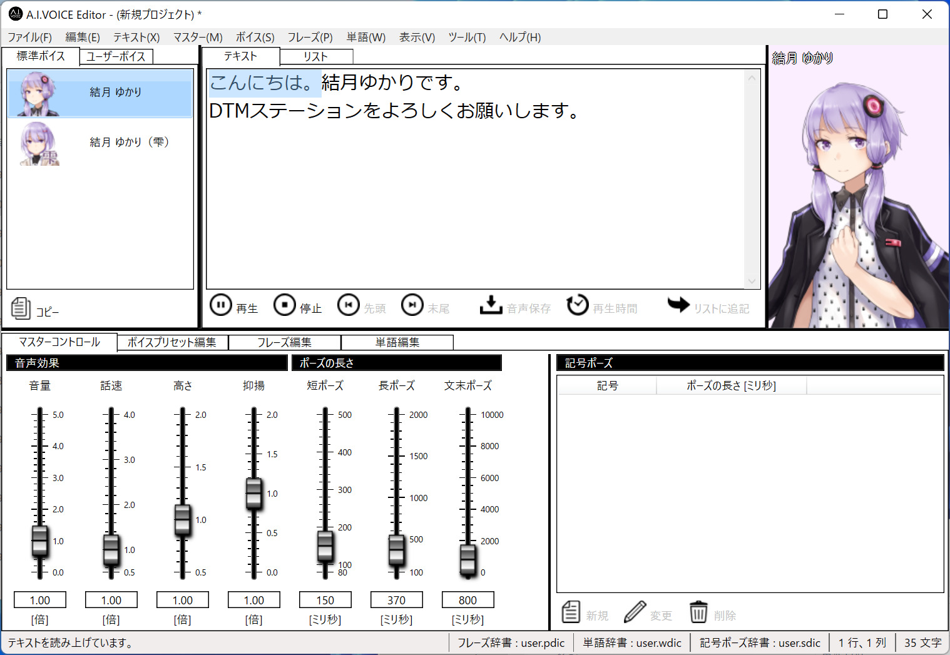Click the 抑揚 value field
Viewport: 950px width, 655px height.
point(254,600)
